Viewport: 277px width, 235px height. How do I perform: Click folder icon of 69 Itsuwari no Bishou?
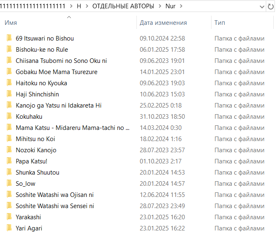9,38
